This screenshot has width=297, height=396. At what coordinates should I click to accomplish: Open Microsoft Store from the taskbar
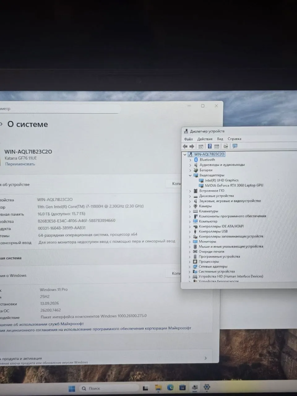[x=183, y=387]
